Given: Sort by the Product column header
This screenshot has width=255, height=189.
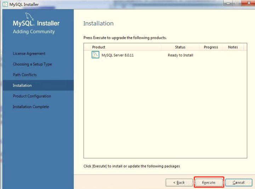Looking at the screenshot, I should tap(125, 47).
